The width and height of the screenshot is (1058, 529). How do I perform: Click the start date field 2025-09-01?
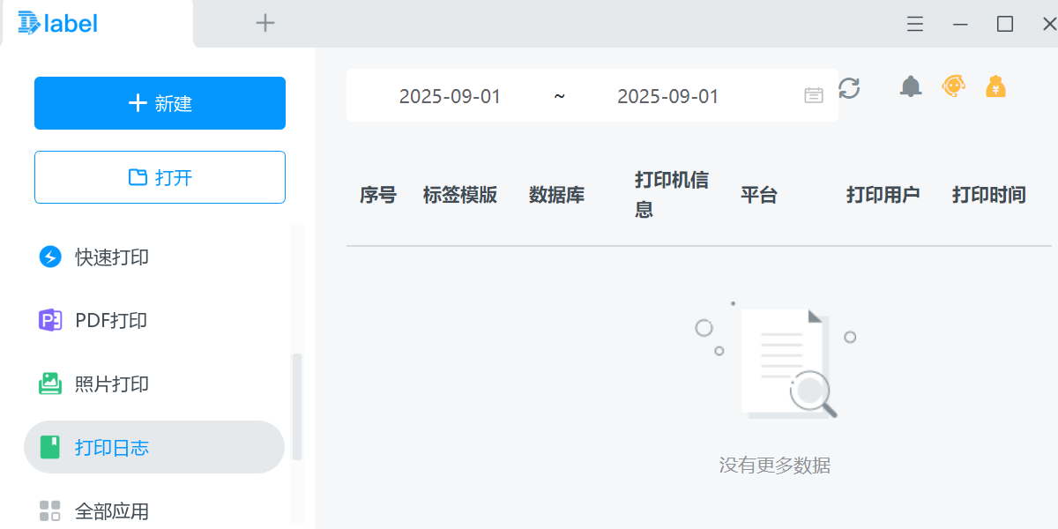click(450, 96)
